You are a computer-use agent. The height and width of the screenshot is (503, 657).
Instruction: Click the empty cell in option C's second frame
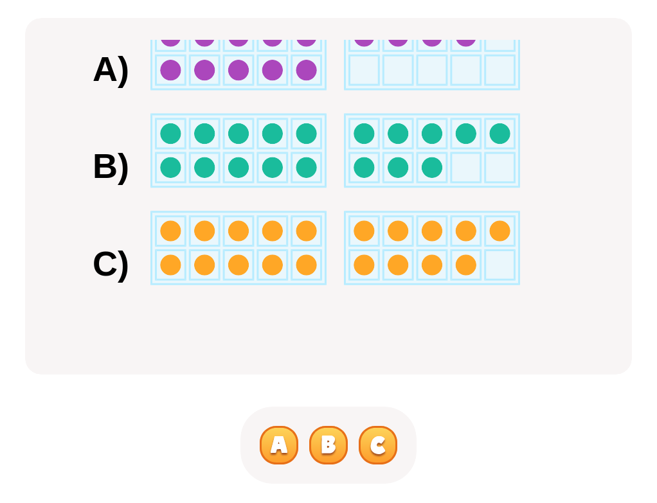[499, 263]
